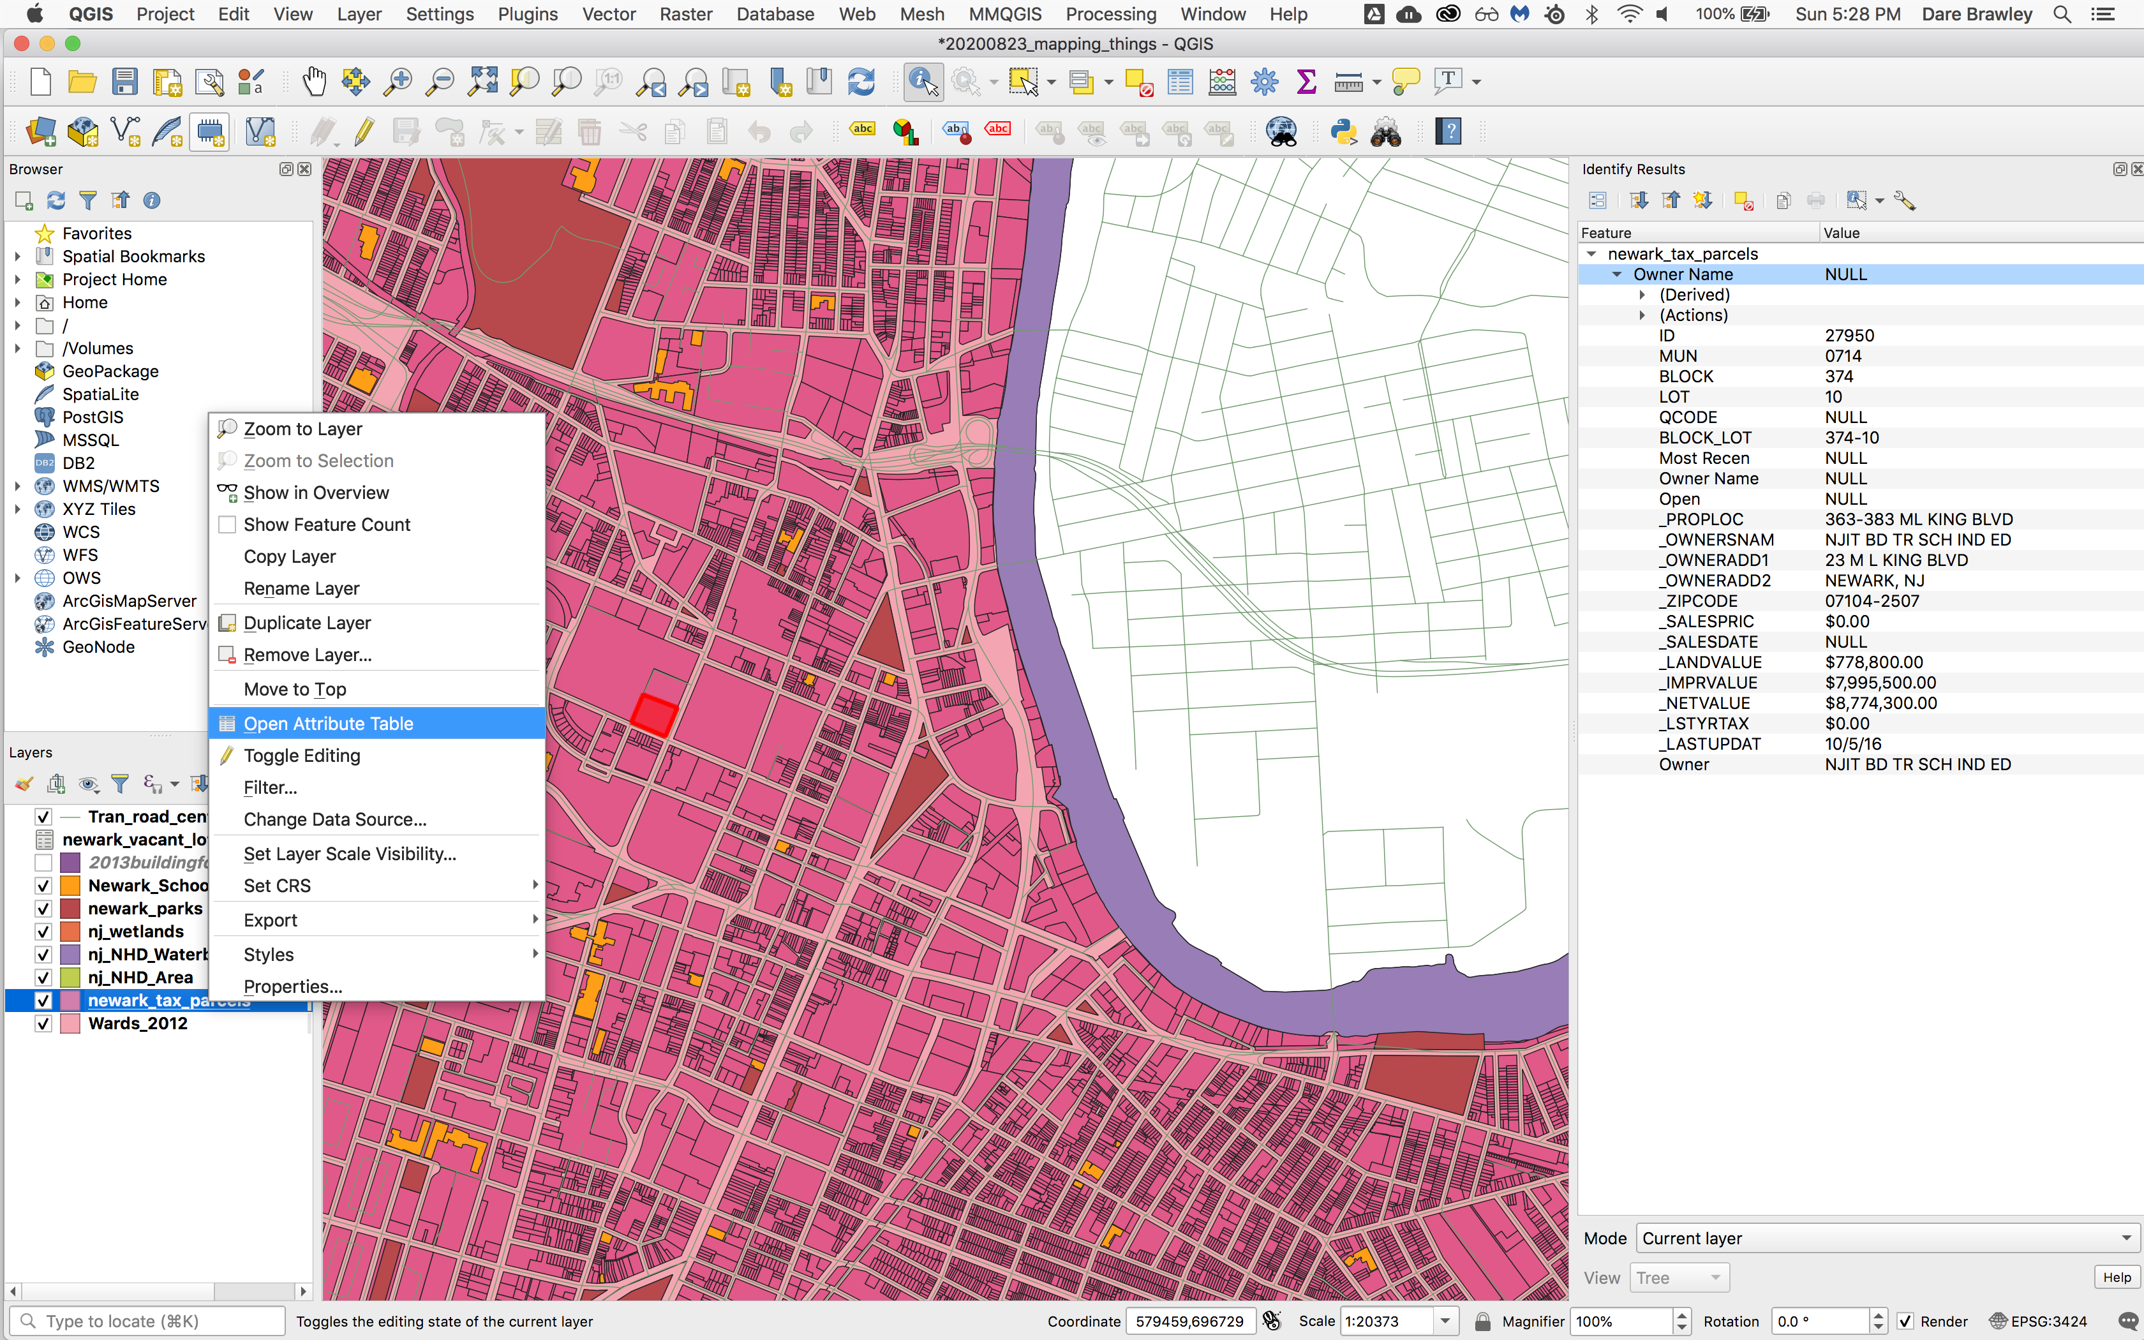The height and width of the screenshot is (1340, 2144).
Task: Open the Processing menu
Action: coord(1110,14)
